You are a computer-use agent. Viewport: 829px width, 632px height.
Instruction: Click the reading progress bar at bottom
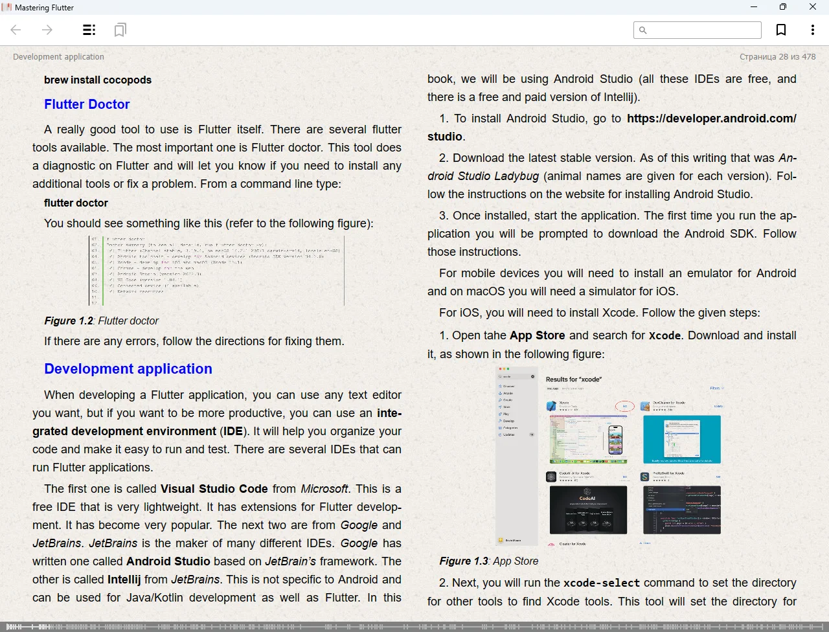click(x=414, y=626)
